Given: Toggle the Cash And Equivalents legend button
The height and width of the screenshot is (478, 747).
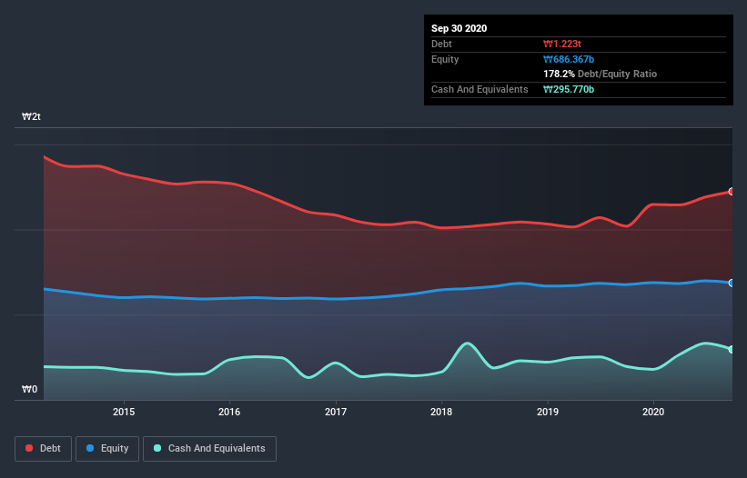Looking at the screenshot, I should coord(209,449).
